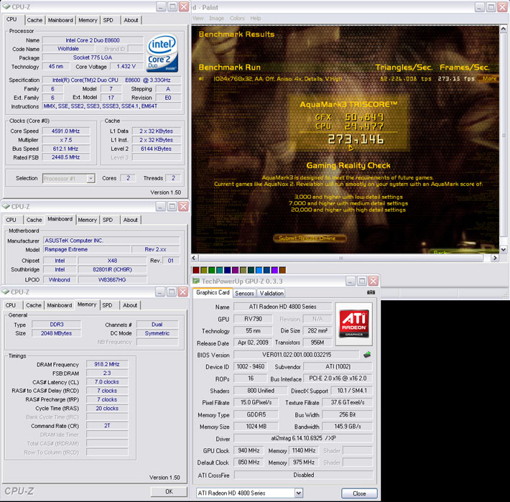This screenshot has width=510, height=502.
Task: Click the GPU-Z title bar app icon
Action: pyautogui.click(x=196, y=281)
